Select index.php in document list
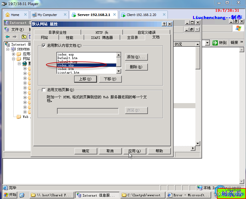This screenshot has height=199, width=246. click(87, 65)
